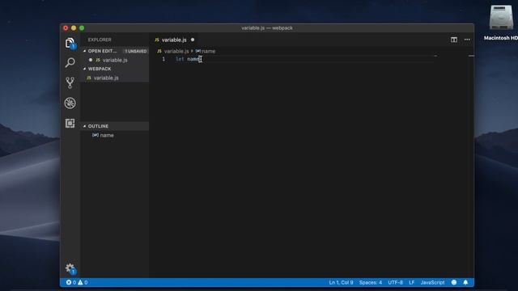518x291 pixels.
Task: Minimize the VS Code window
Action: (x=74, y=28)
